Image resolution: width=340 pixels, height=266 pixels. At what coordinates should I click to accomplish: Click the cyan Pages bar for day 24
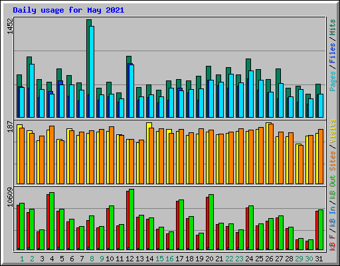tap(251, 94)
